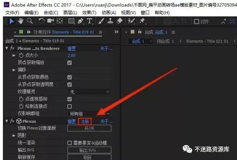
Task: Click the stopwatch for 点透视感知
Action: click(21, 99)
